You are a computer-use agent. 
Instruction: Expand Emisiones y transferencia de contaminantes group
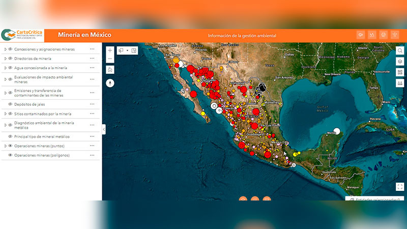pyautogui.click(x=5, y=93)
